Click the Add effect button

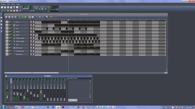tap(73, 100)
